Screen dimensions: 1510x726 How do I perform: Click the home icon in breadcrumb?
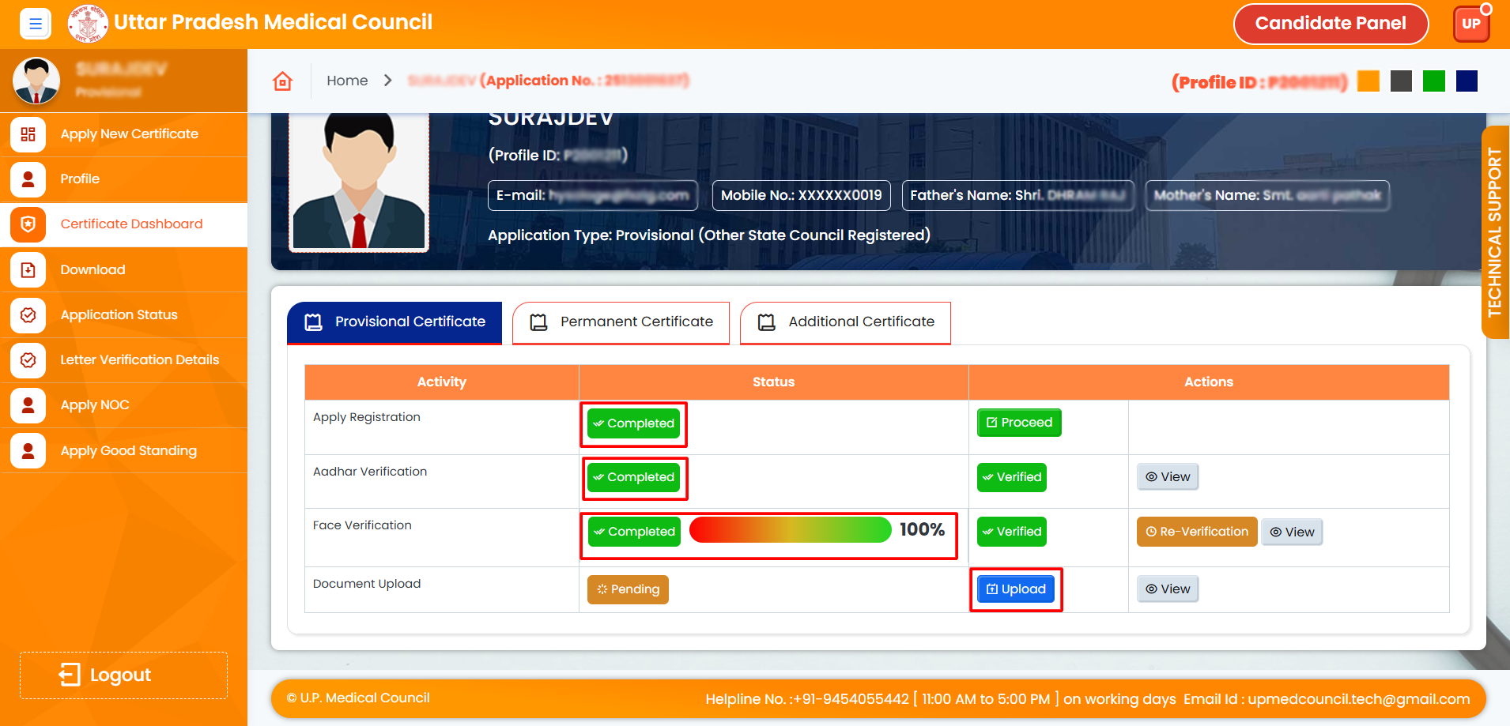pyautogui.click(x=282, y=81)
